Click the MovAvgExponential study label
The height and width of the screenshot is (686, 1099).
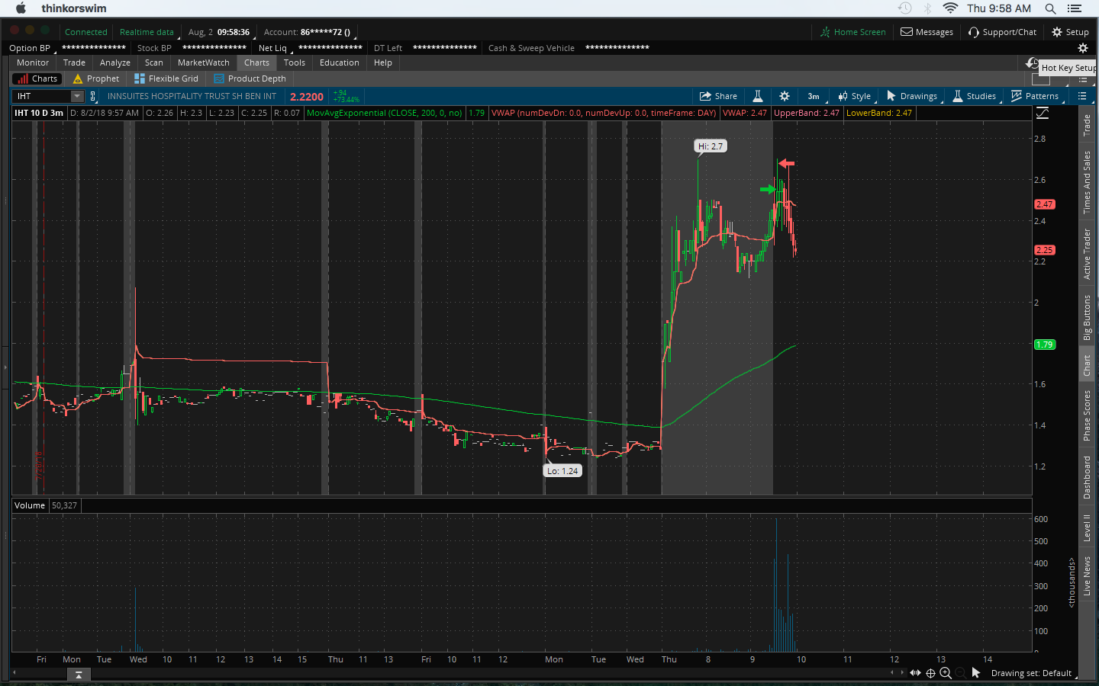(x=385, y=113)
